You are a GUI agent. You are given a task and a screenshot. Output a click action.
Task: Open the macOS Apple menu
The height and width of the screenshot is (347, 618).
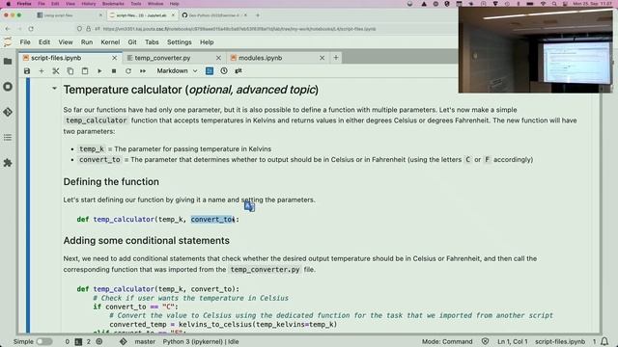point(8,4)
